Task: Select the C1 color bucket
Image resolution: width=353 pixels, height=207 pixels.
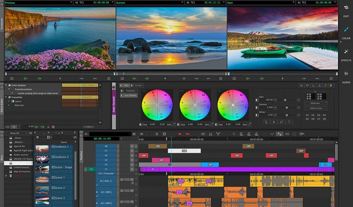Action: coord(307,115)
